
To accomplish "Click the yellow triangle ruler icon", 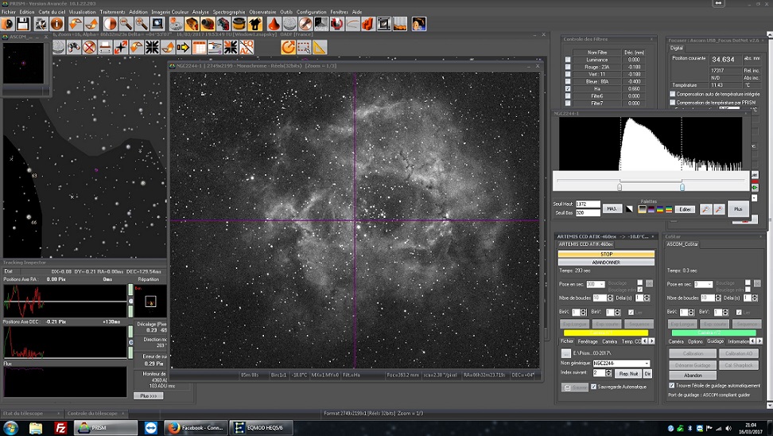I will coord(320,48).
